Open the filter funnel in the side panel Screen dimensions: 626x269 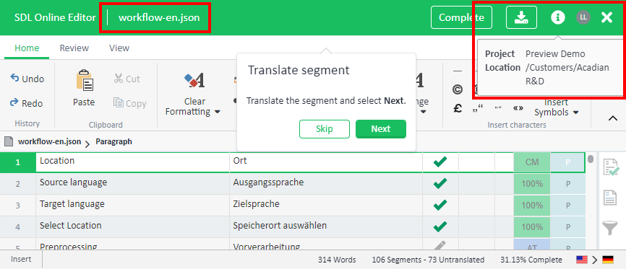pos(610,228)
